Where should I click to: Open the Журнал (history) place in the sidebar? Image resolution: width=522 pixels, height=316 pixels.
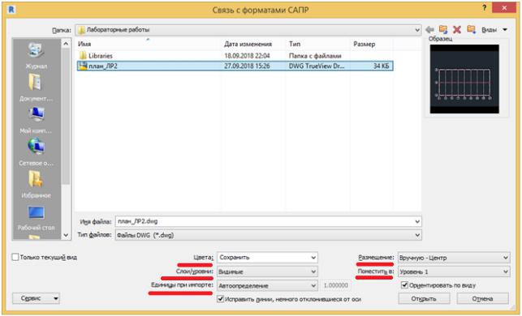(x=36, y=55)
